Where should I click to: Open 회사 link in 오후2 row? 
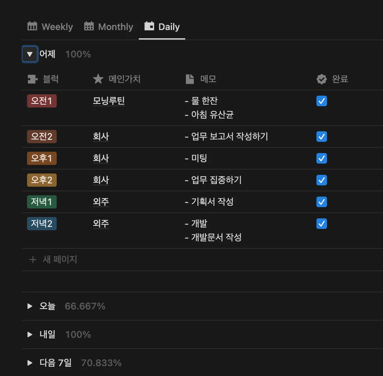click(101, 180)
